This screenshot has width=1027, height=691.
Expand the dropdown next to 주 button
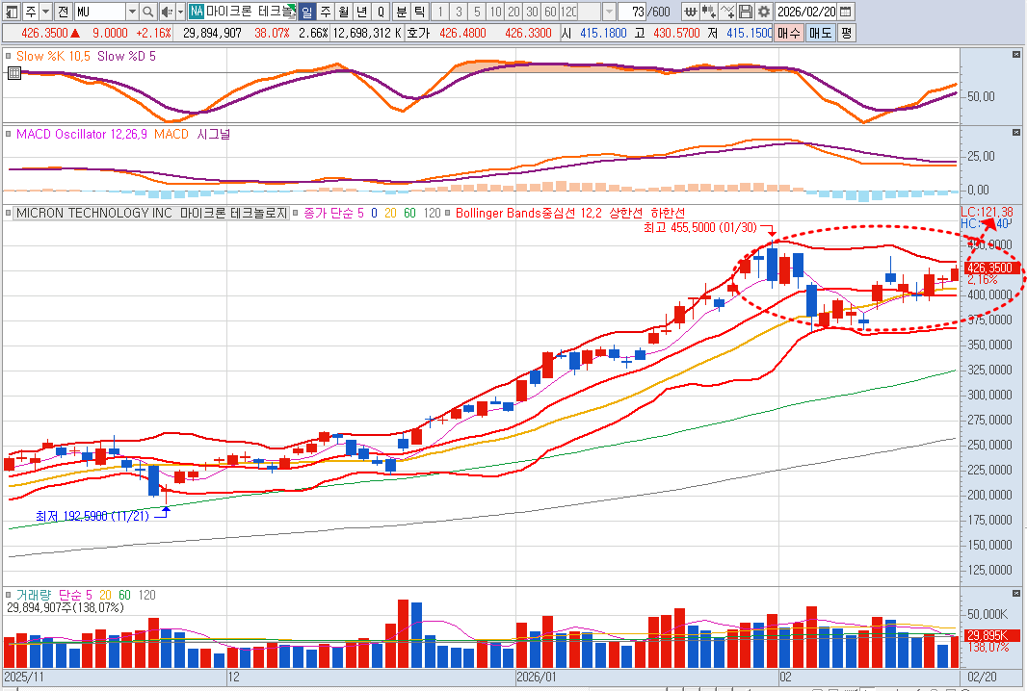(45, 12)
